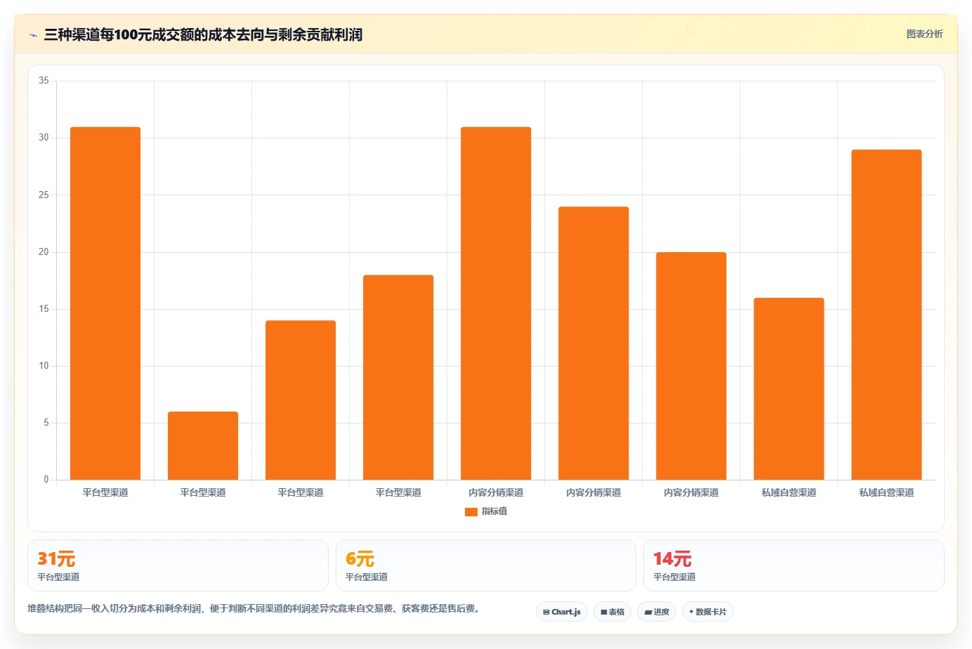Click the y-axis tick label 30
This screenshot has width=972, height=649.
(44, 138)
